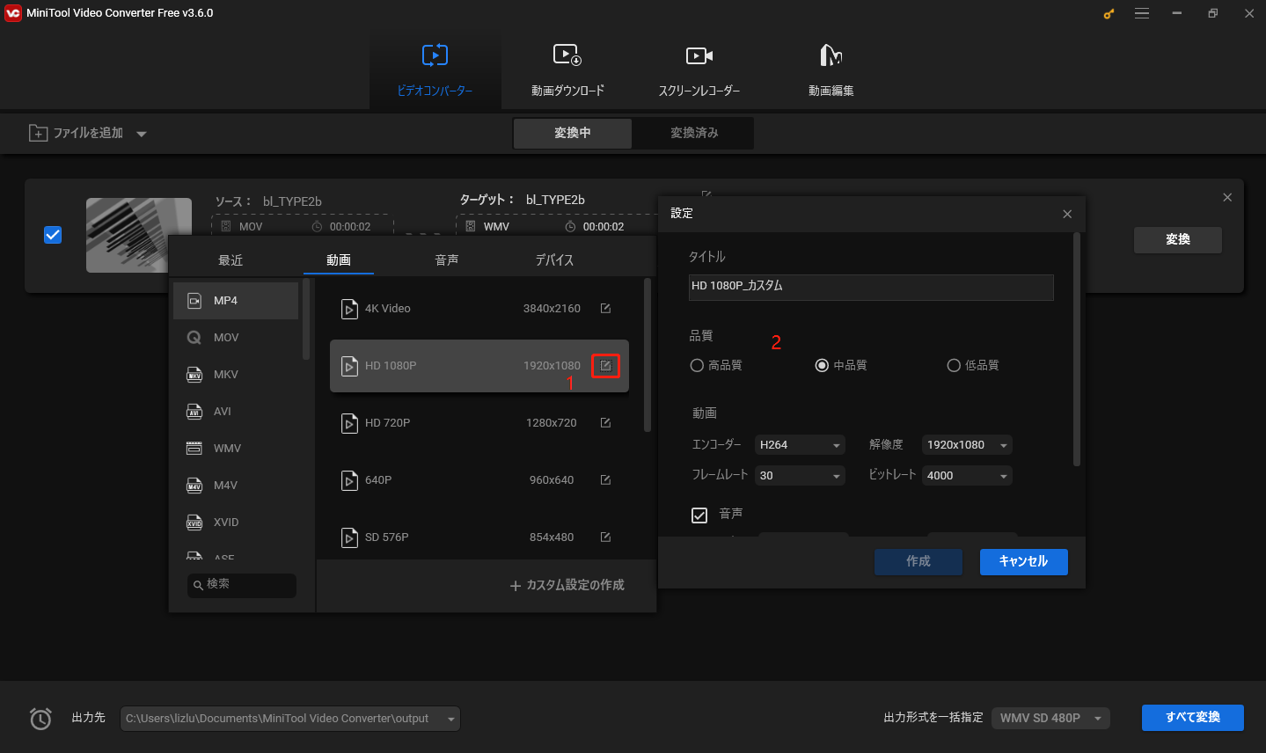Click the add file plus icon

pos(39,133)
